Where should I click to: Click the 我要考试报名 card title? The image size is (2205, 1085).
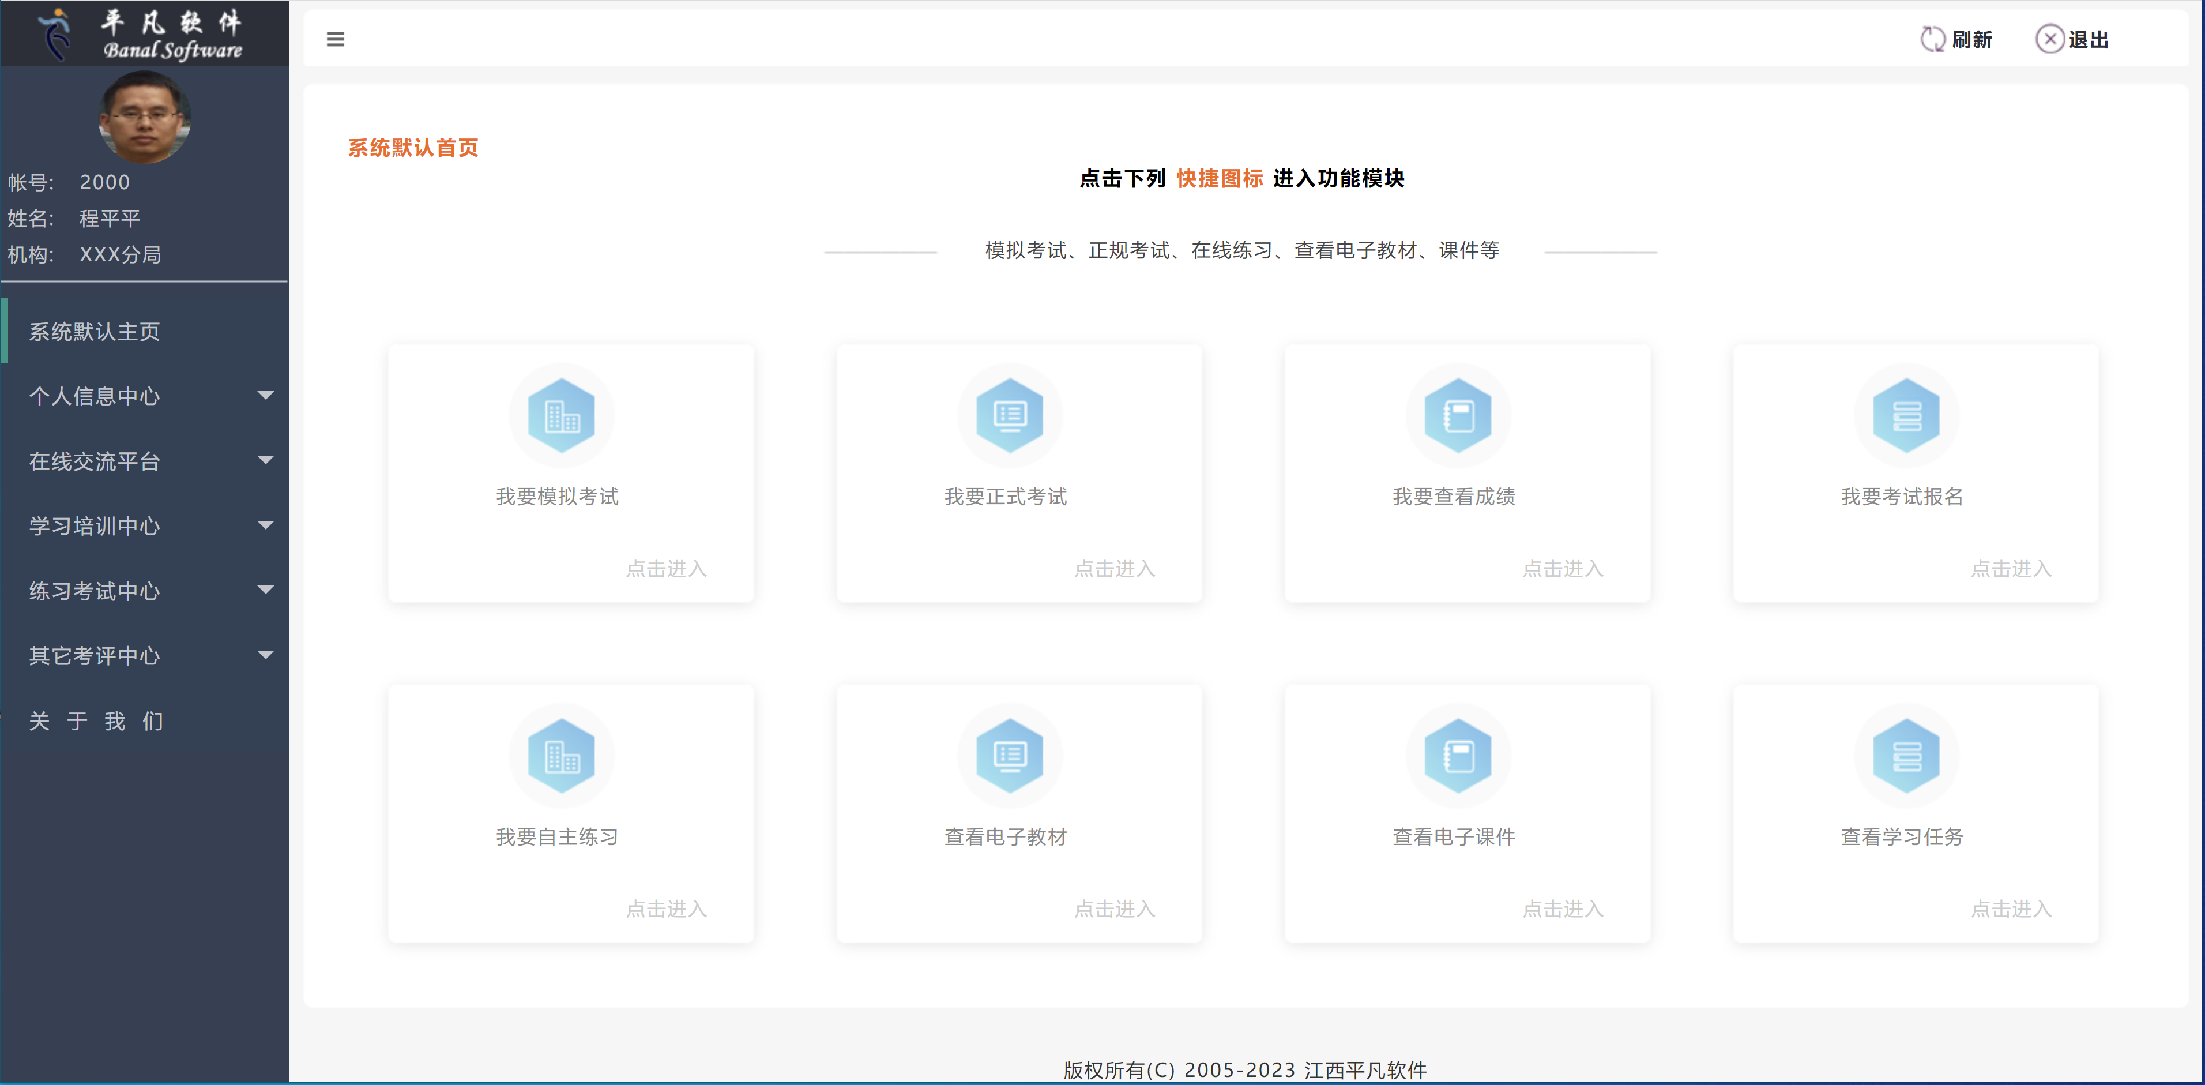point(1902,497)
